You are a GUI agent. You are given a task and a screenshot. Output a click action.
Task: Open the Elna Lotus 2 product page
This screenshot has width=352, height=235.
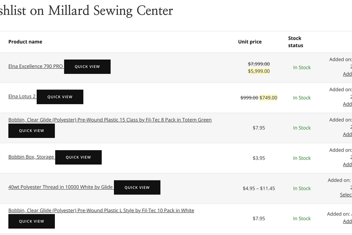tap(22, 97)
